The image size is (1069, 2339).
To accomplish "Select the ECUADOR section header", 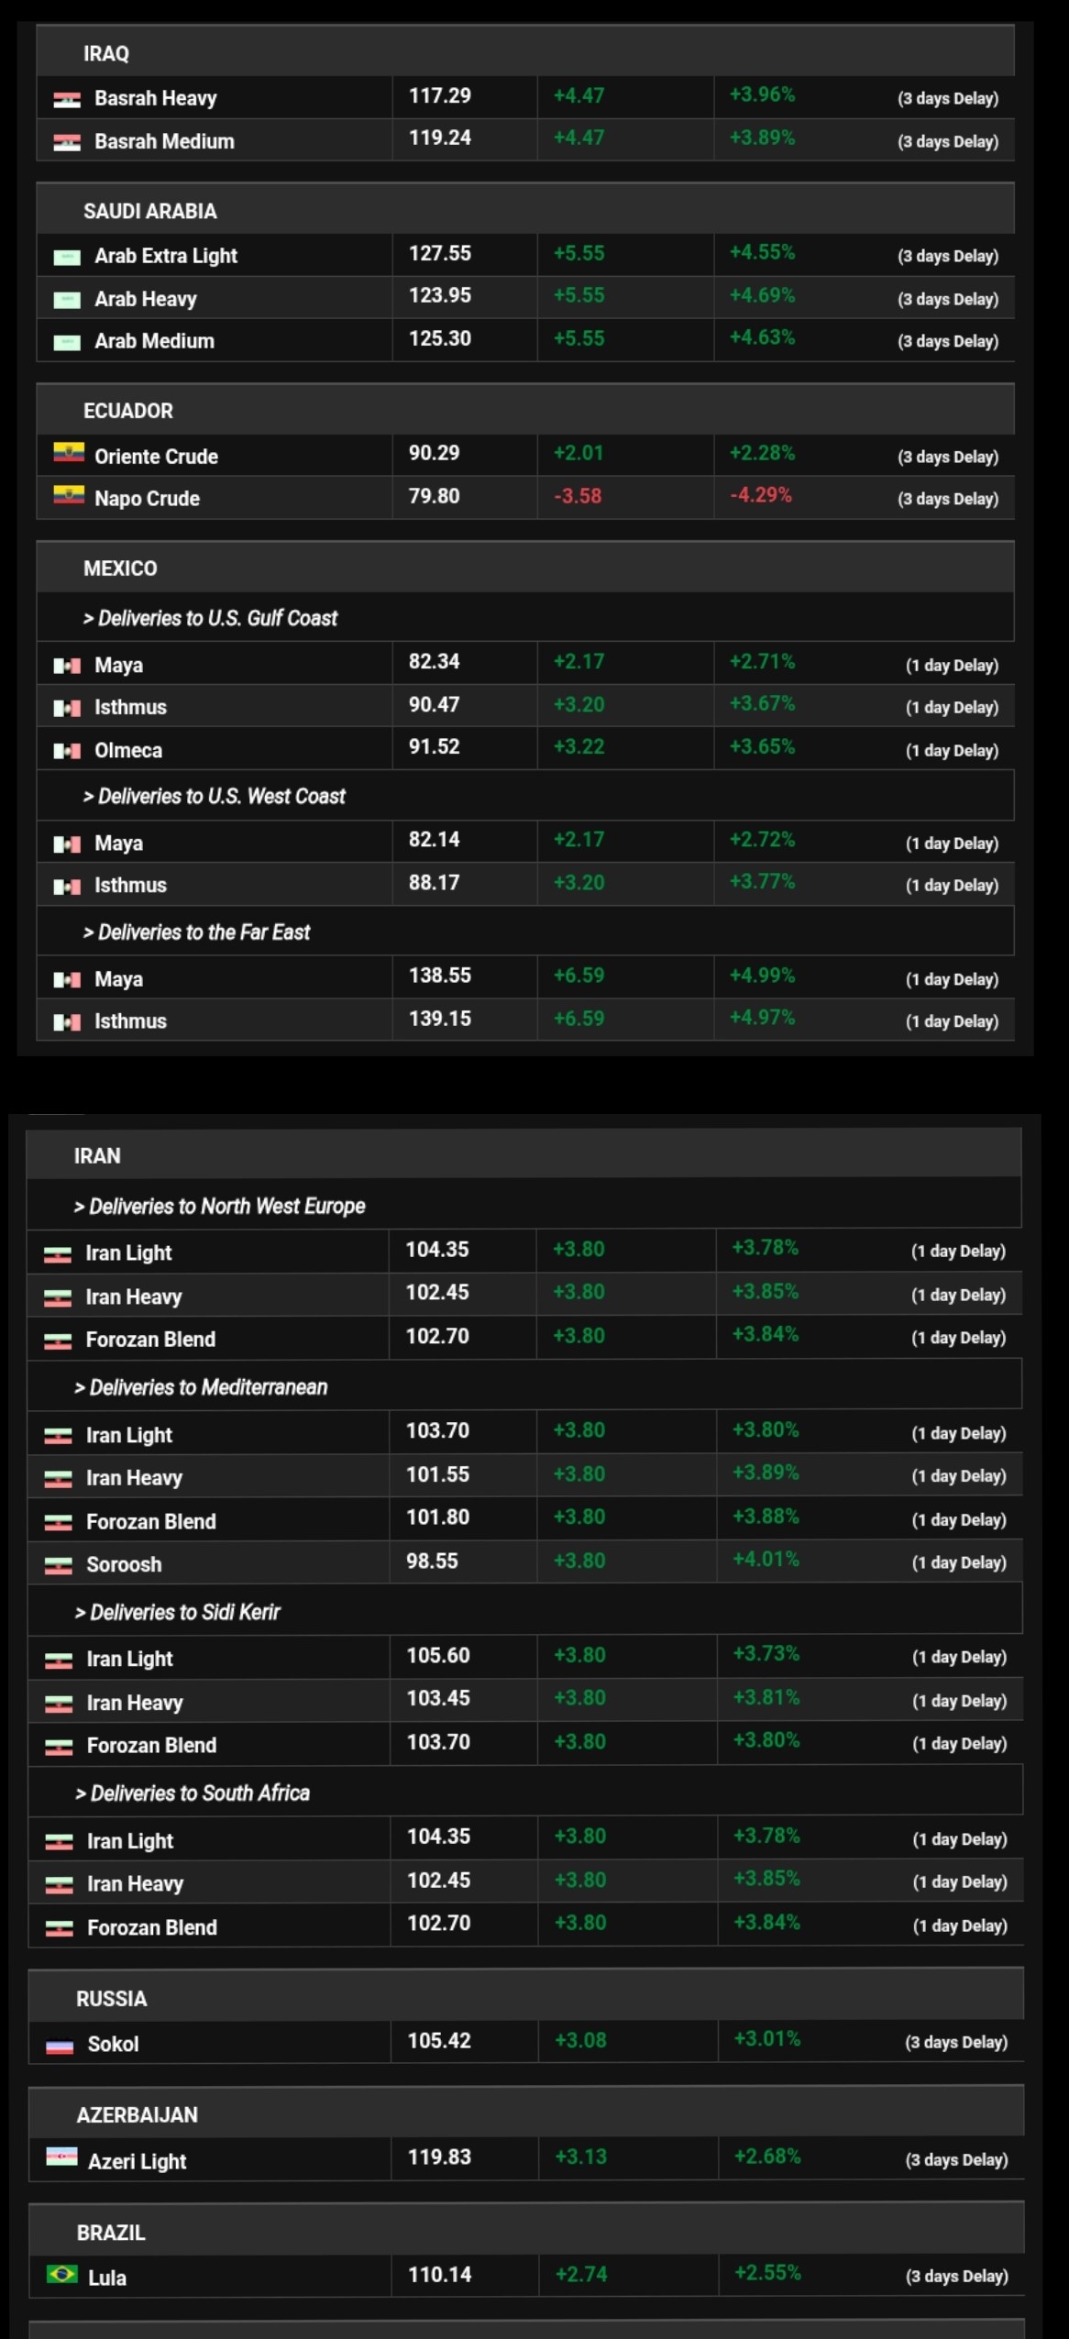I will pos(128,412).
